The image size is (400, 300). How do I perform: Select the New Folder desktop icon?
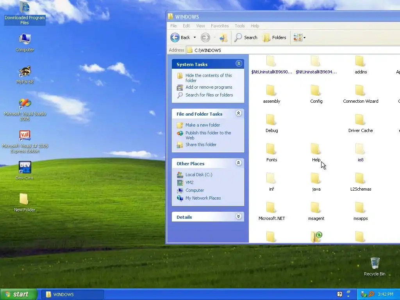pos(25,203)
